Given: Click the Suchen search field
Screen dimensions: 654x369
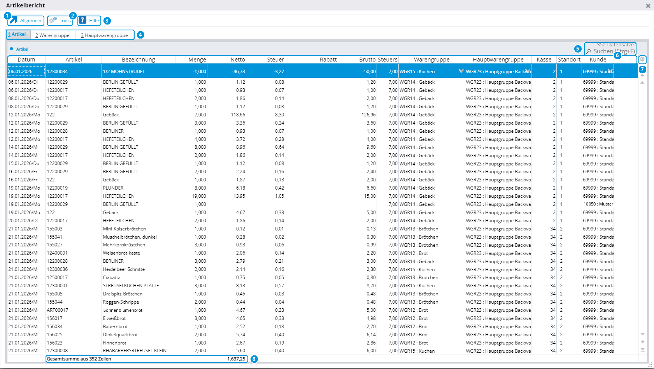Looking at the screenshot, I should tap(614, 51).
